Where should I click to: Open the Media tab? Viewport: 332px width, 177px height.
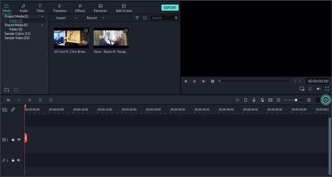pos(7,8)
